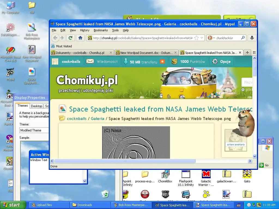Image resolution: width=279 pixels, height=209 pixels.
Task: Click the horizontal scrollbar right arrow
Action: [x=250, y=161]
